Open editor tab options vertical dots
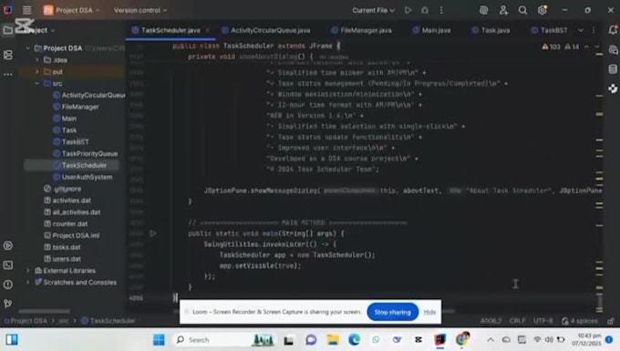Viewport: 620px width, 351px height. click(594, 30)
